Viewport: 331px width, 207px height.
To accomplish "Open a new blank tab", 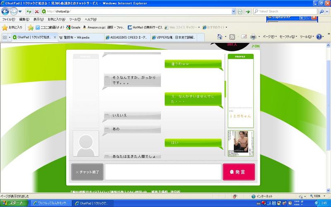I will click(x=201, y=37).
